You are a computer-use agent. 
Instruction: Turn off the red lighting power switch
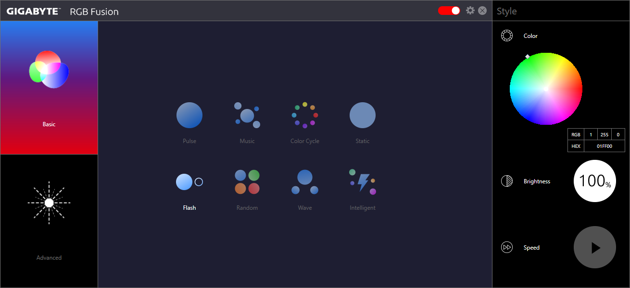(449, 10)
